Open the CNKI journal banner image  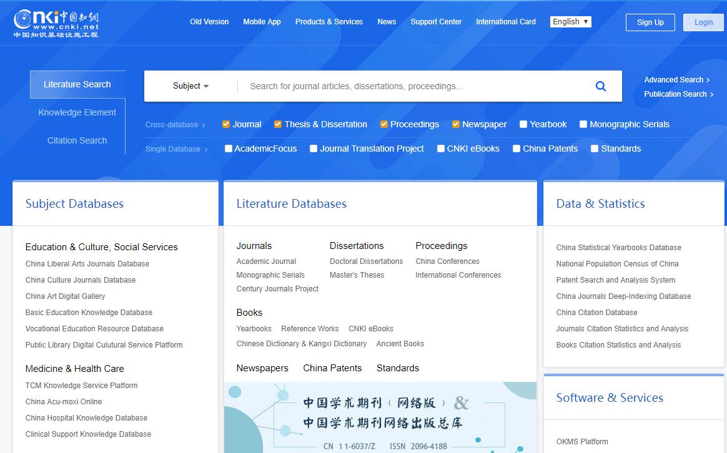coord(380,417)
